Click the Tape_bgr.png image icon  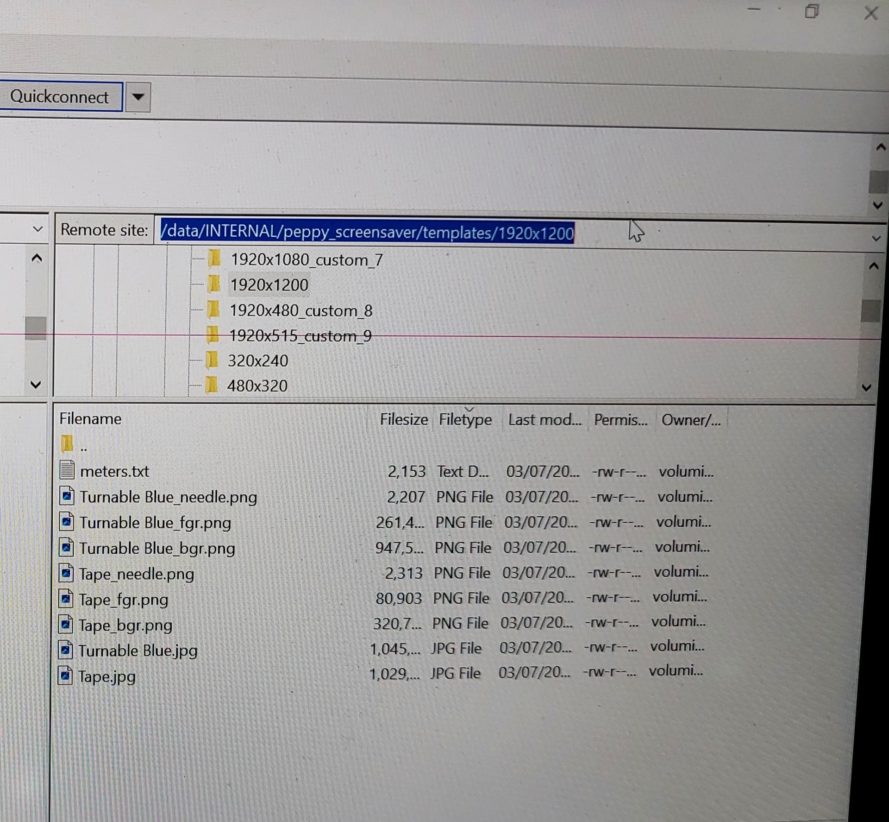[66, 624]
